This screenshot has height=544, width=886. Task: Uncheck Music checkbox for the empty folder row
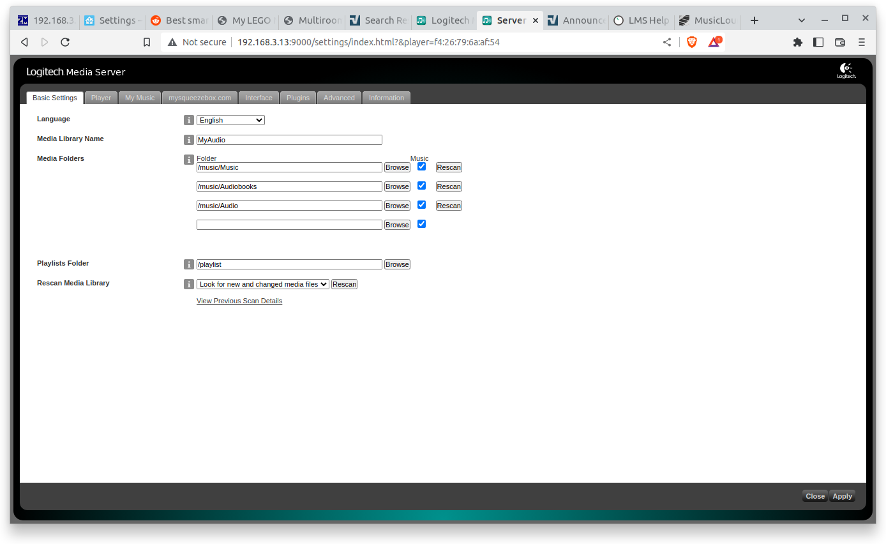421,224
